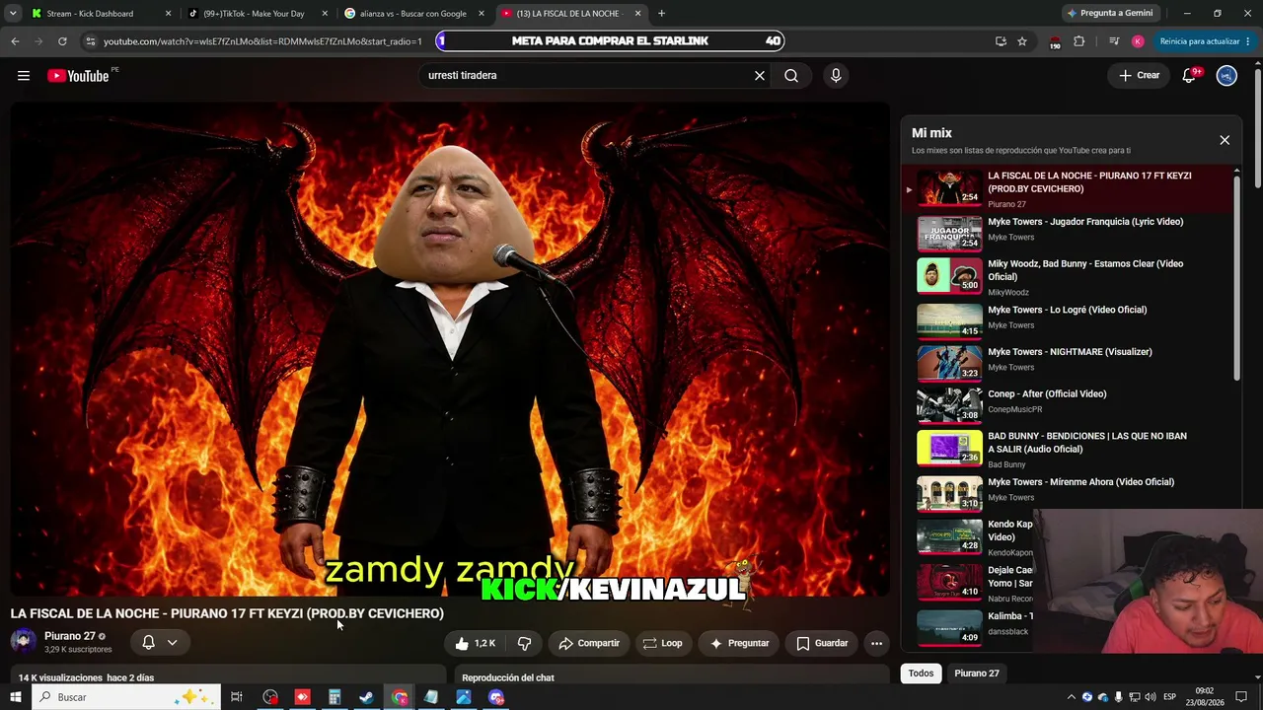Expand the subscription notification options chevron

coord(172,643)
